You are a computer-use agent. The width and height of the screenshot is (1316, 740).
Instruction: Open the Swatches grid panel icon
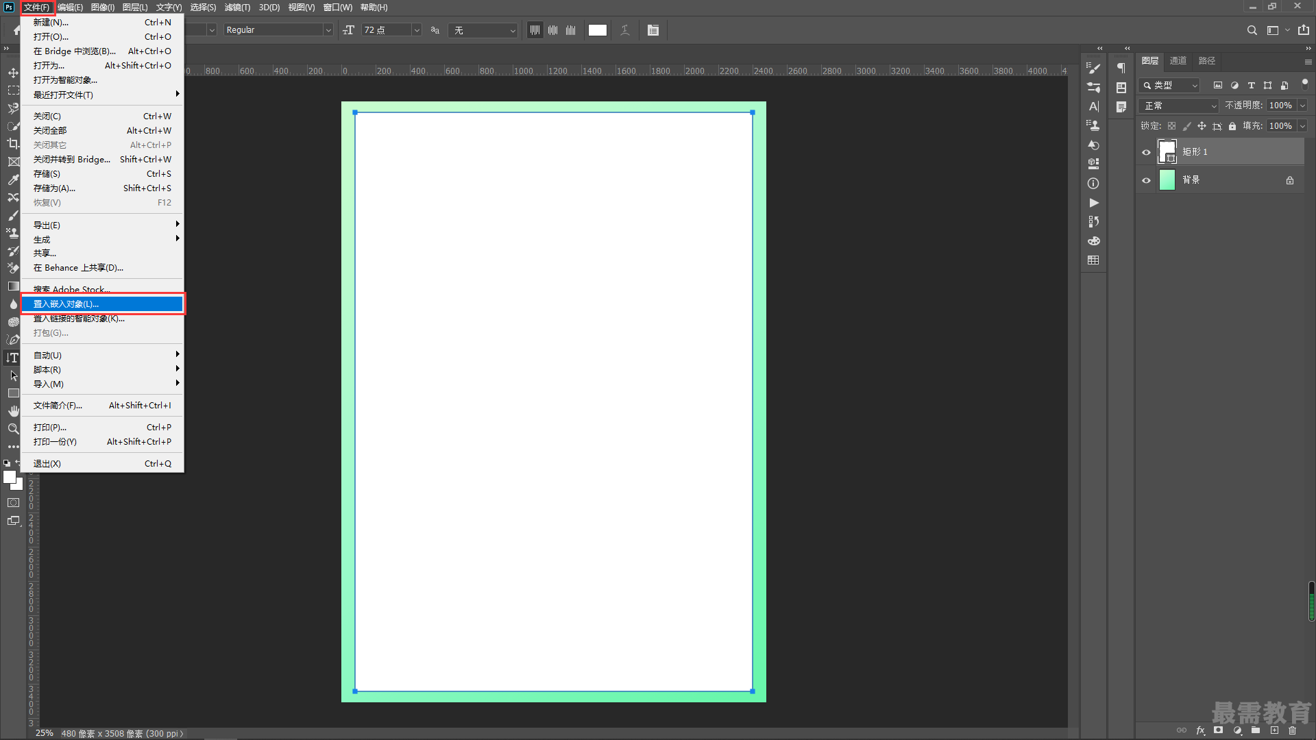click(x=1093, y=260)
